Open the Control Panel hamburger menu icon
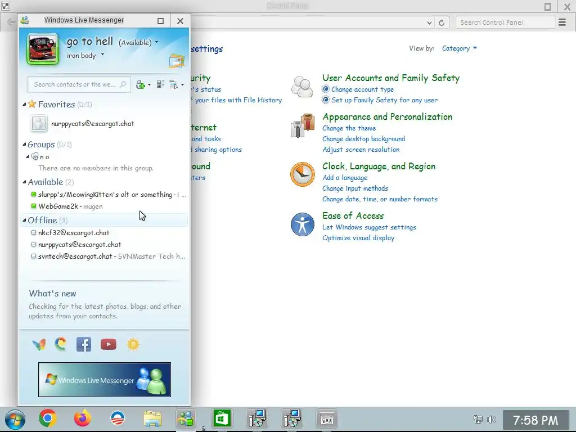 click(x=562, y=22)
